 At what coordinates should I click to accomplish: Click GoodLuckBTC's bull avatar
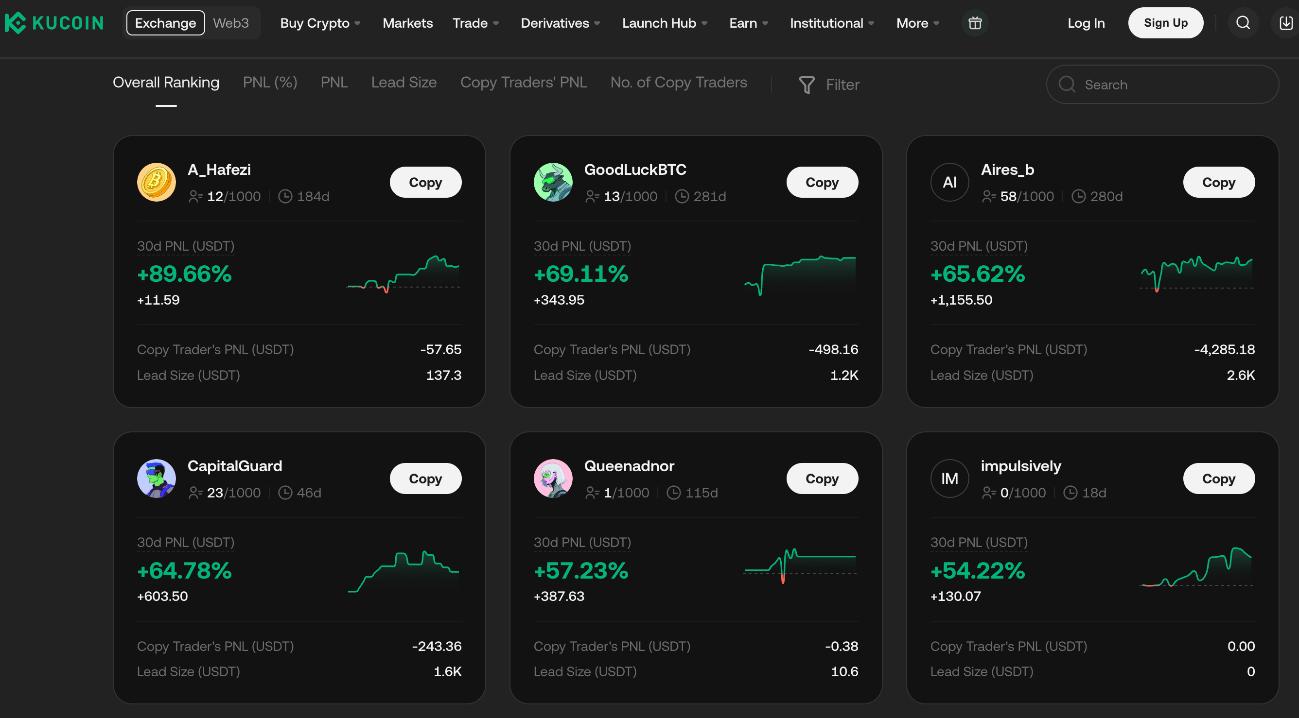tap(553, 182)
